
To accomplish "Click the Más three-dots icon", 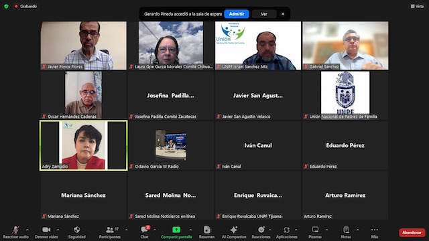I will [x=375, y=230].
